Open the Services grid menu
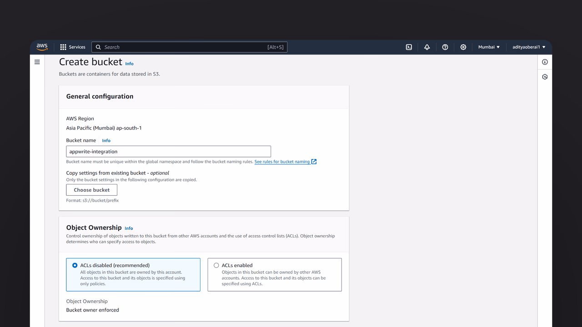The image size is (582, 327). 63,47
